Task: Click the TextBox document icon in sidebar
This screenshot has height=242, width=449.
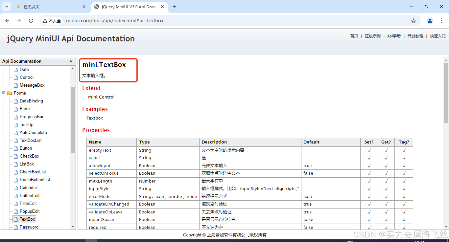Action: point(15,219)
